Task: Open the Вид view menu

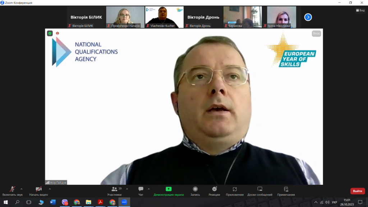Action: (360, 10)
